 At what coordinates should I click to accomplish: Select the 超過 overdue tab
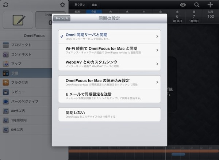[x=77, y=12]
